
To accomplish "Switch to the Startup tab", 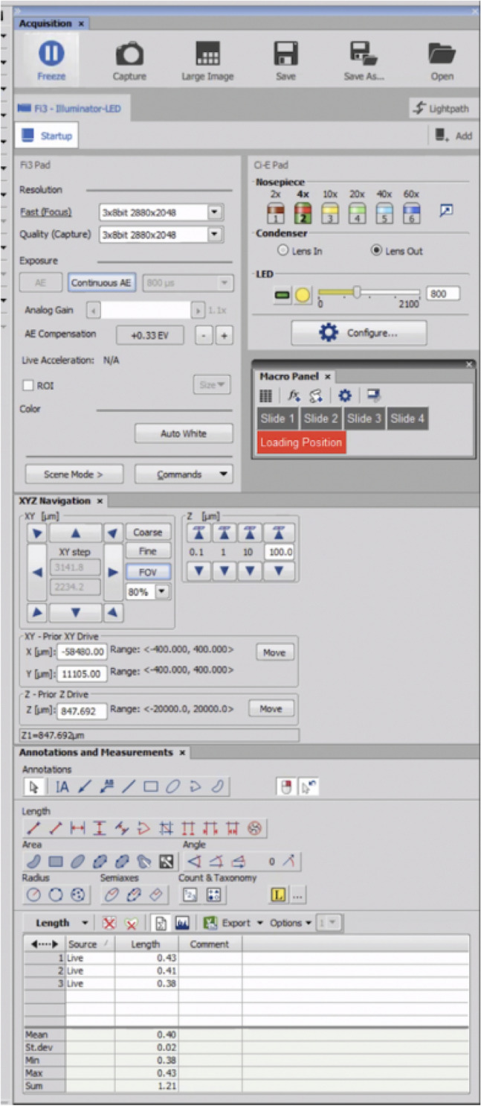I will click(x=47, y=136).
